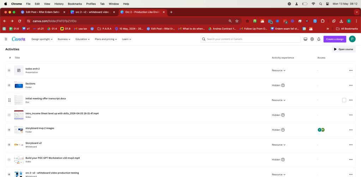Screen dimensions: 361x177
Task: Switch to orc 2- v2 whiteboard video tab
Action: pos(92,12)
